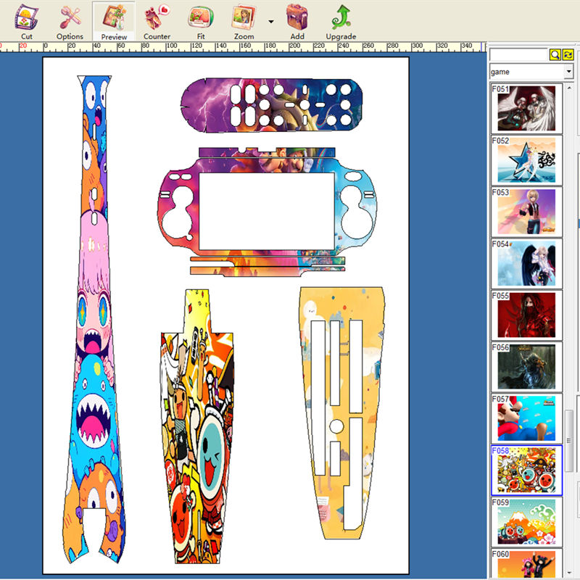Select thumbnail F060
The height and width of the screenshot is (580, 580).
pos(526,564)
